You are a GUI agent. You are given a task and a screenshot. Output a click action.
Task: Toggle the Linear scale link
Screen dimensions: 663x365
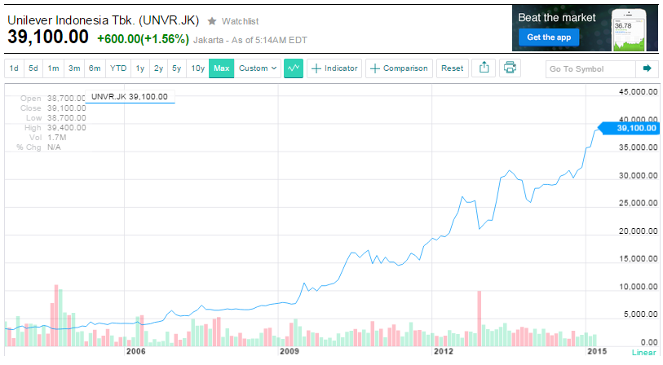(644, 352)
